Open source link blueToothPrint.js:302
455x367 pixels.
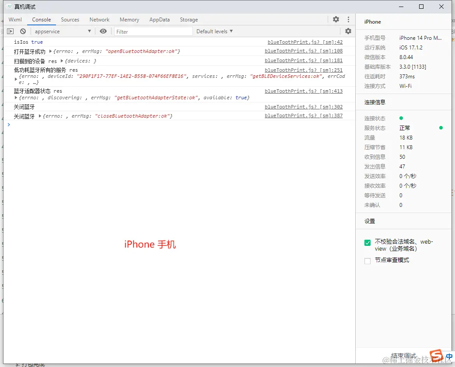coord(304,107)
